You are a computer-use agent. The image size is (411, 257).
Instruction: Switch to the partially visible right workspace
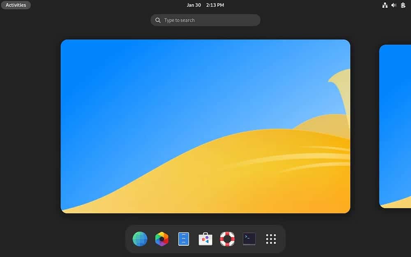click(395, 126)
